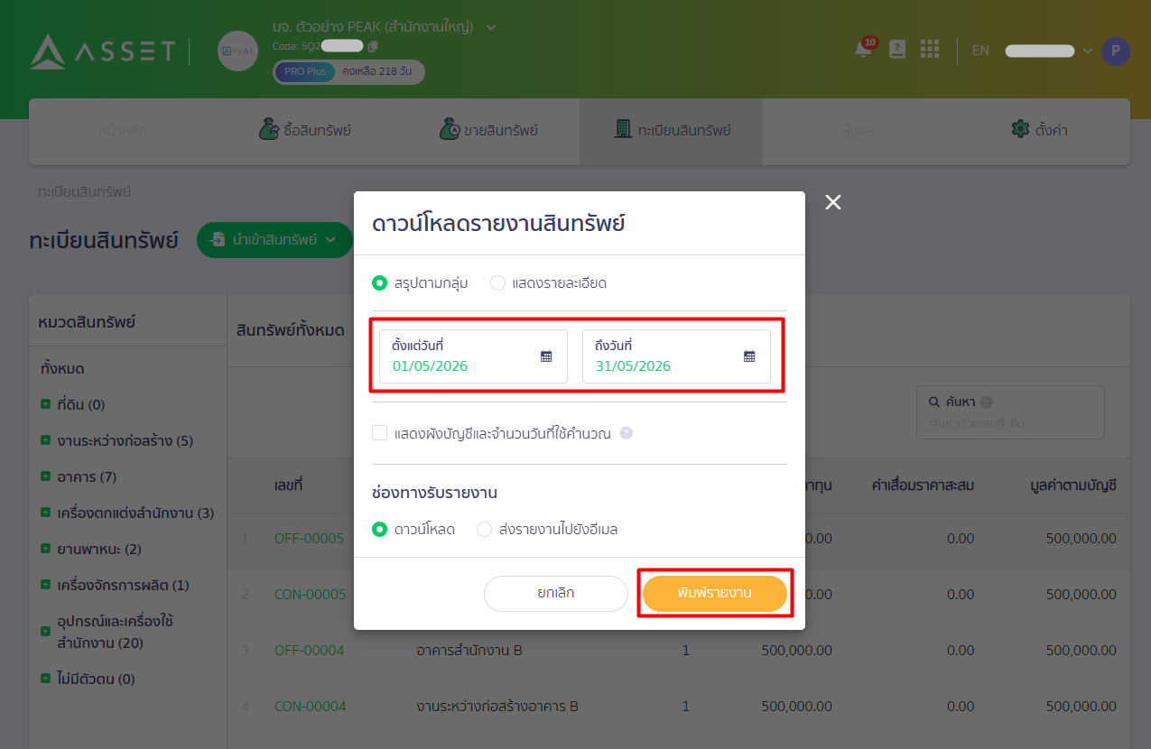Open asset OFF-00005 link

(x=310, y=539)
